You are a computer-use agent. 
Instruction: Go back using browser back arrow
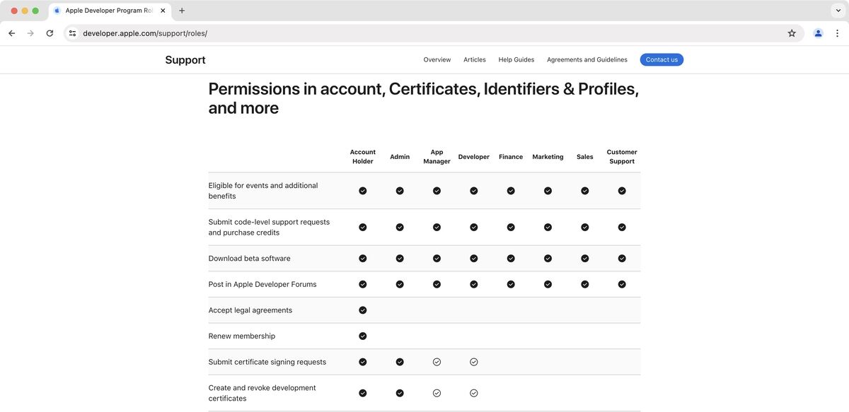pos(11,33)
